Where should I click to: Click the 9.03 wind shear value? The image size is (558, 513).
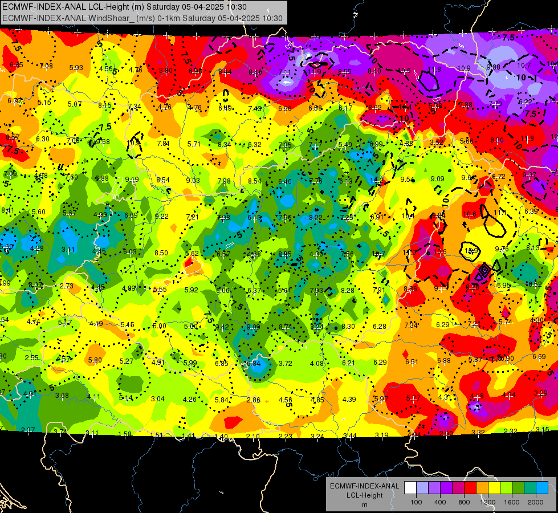click(193, 181)
